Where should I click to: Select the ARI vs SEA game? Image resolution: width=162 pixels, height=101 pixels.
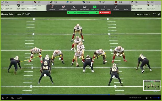coord(40,5)
